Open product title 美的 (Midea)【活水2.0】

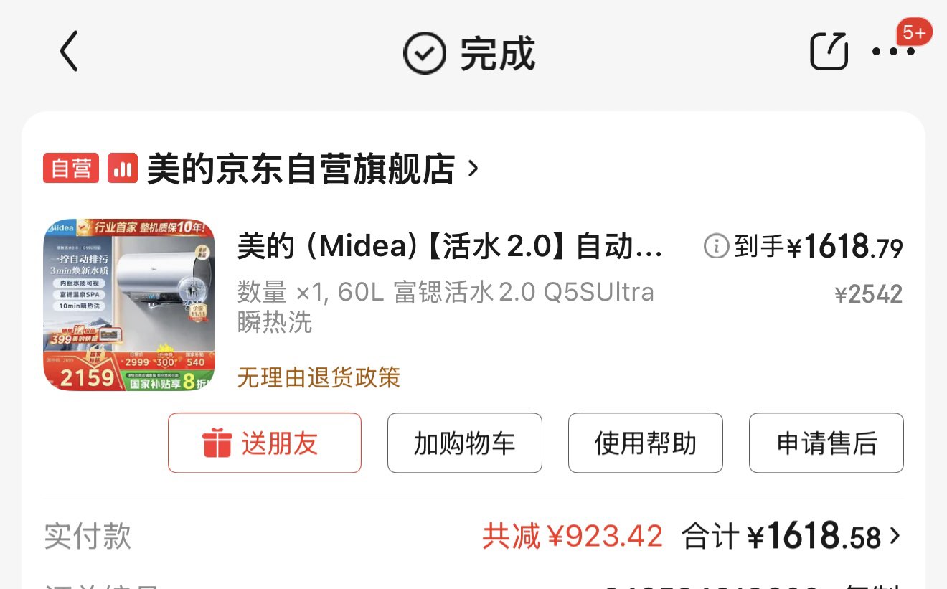tap(451, 247)
